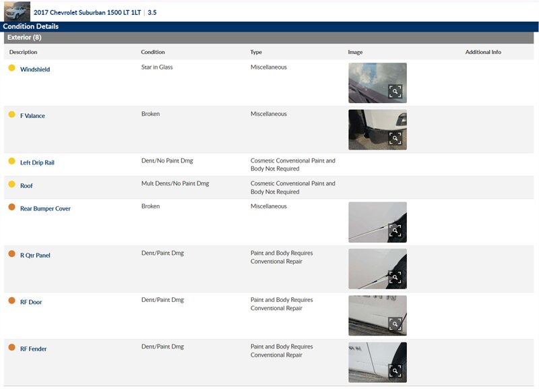Open the Roof condition entry

point(26,186)
